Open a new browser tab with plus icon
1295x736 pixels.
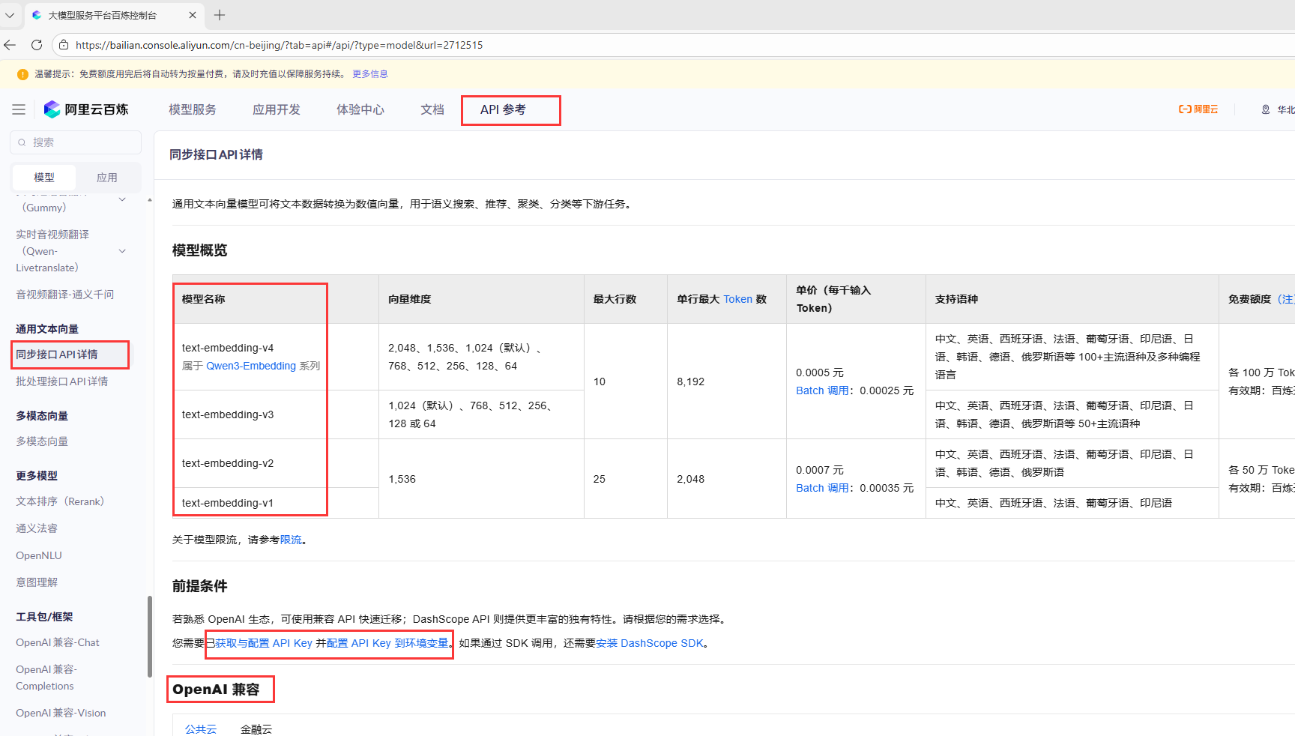(x=220, y=15)
